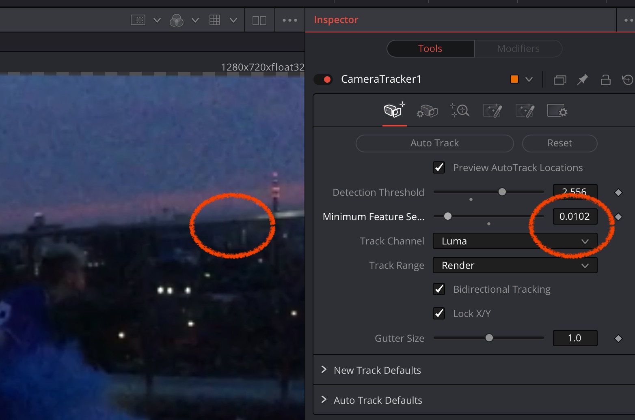Click the Auto Track button
Viewport: 635px width, 420px height.
click(434, 143)
